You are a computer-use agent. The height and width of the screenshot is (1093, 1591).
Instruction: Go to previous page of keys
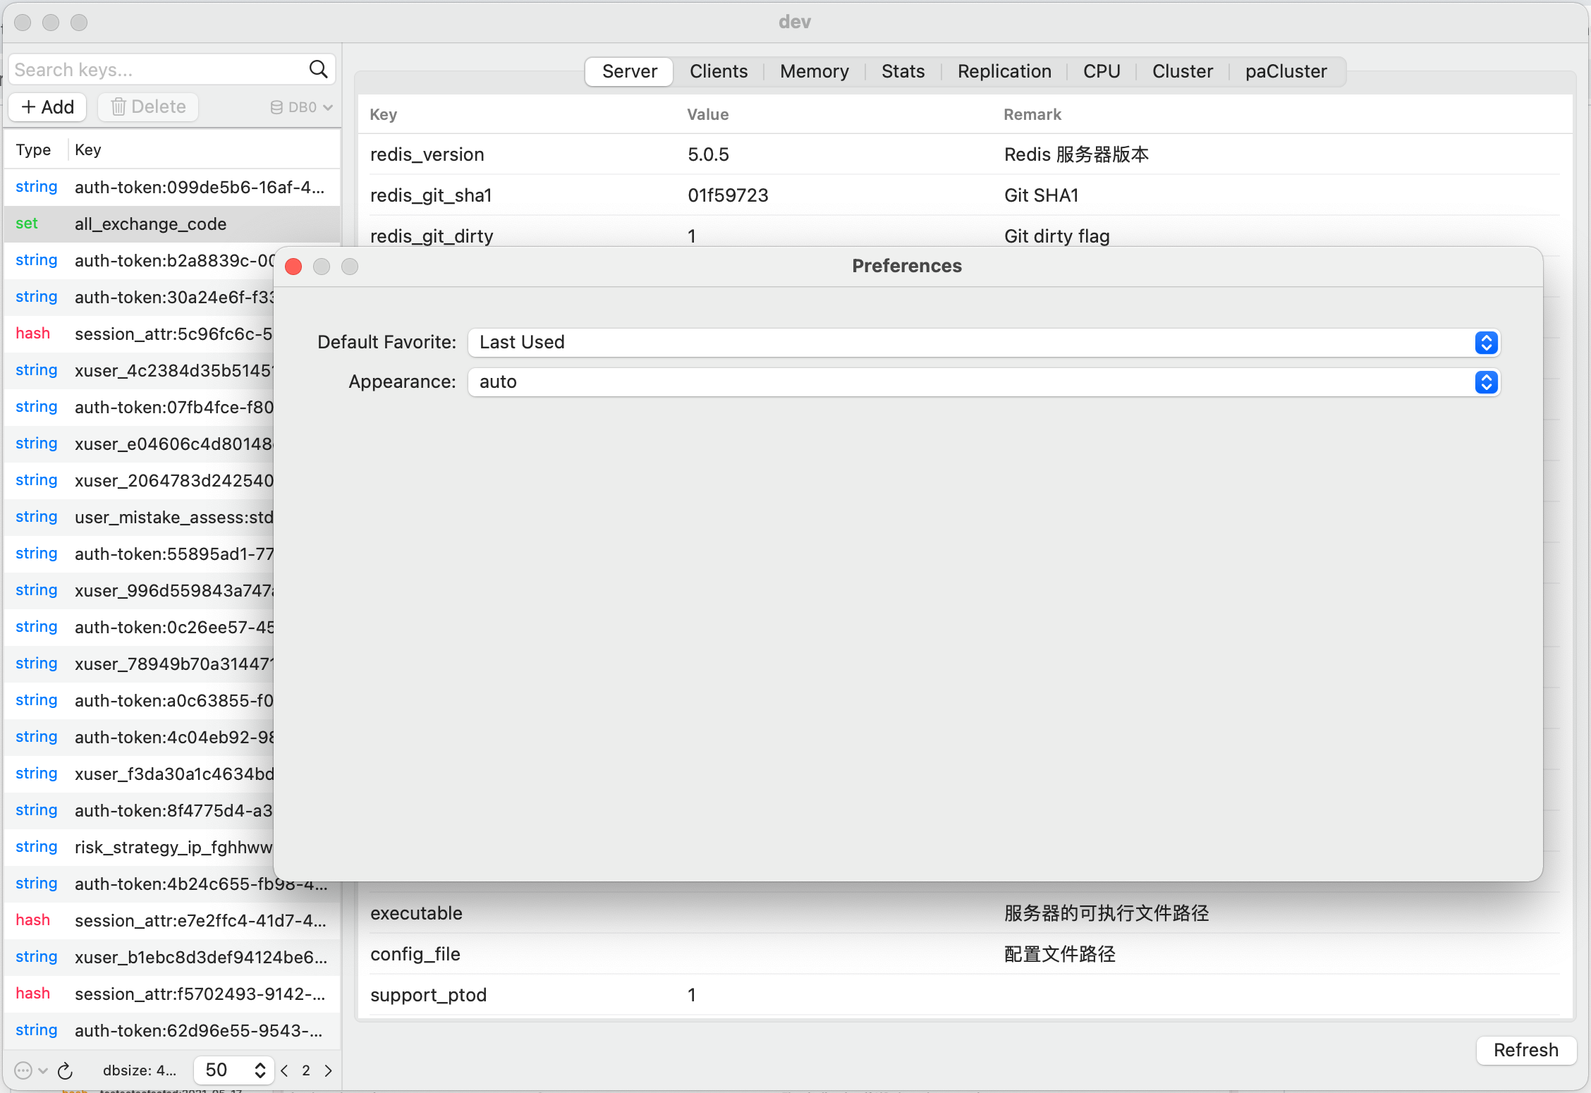[x=284, y=1070]
